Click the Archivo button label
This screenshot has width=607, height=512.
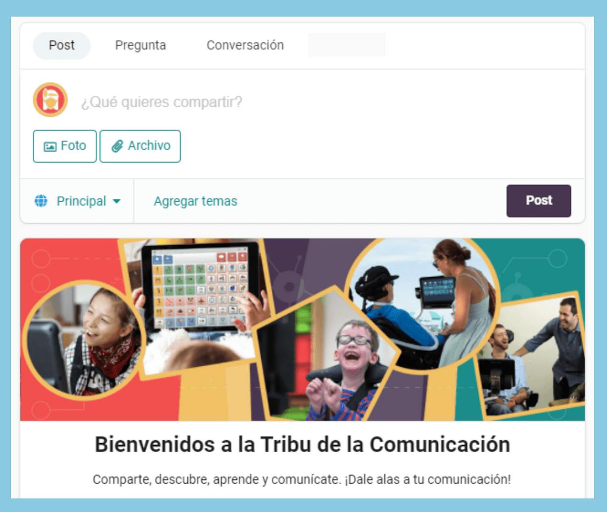point(149,146)
